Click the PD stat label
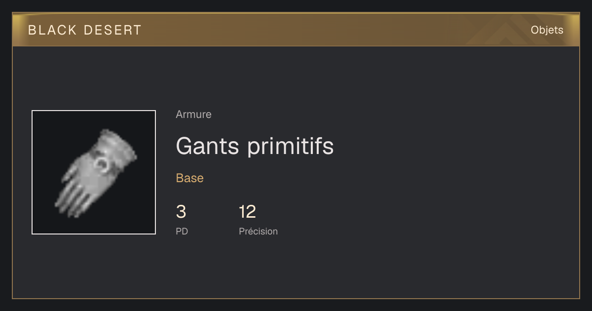592x311 pixels. coord(182,231)
